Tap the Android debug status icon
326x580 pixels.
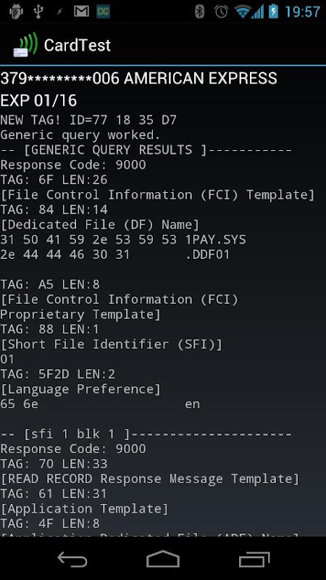(x=16, y=12)
